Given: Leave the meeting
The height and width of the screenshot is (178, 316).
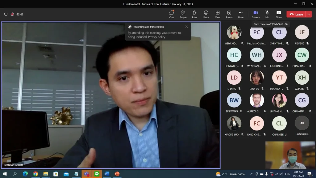Looking at the screenshot, I should tap(296, 14).
